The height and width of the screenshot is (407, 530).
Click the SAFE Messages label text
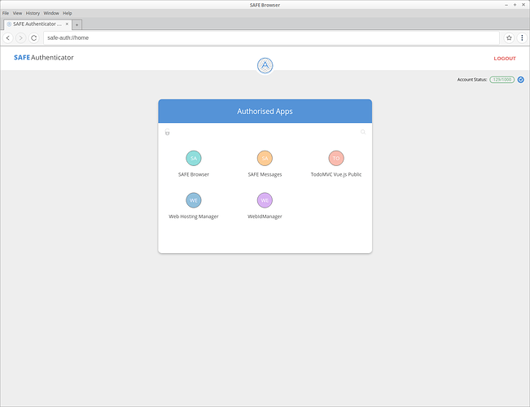(x=265, y=174)
